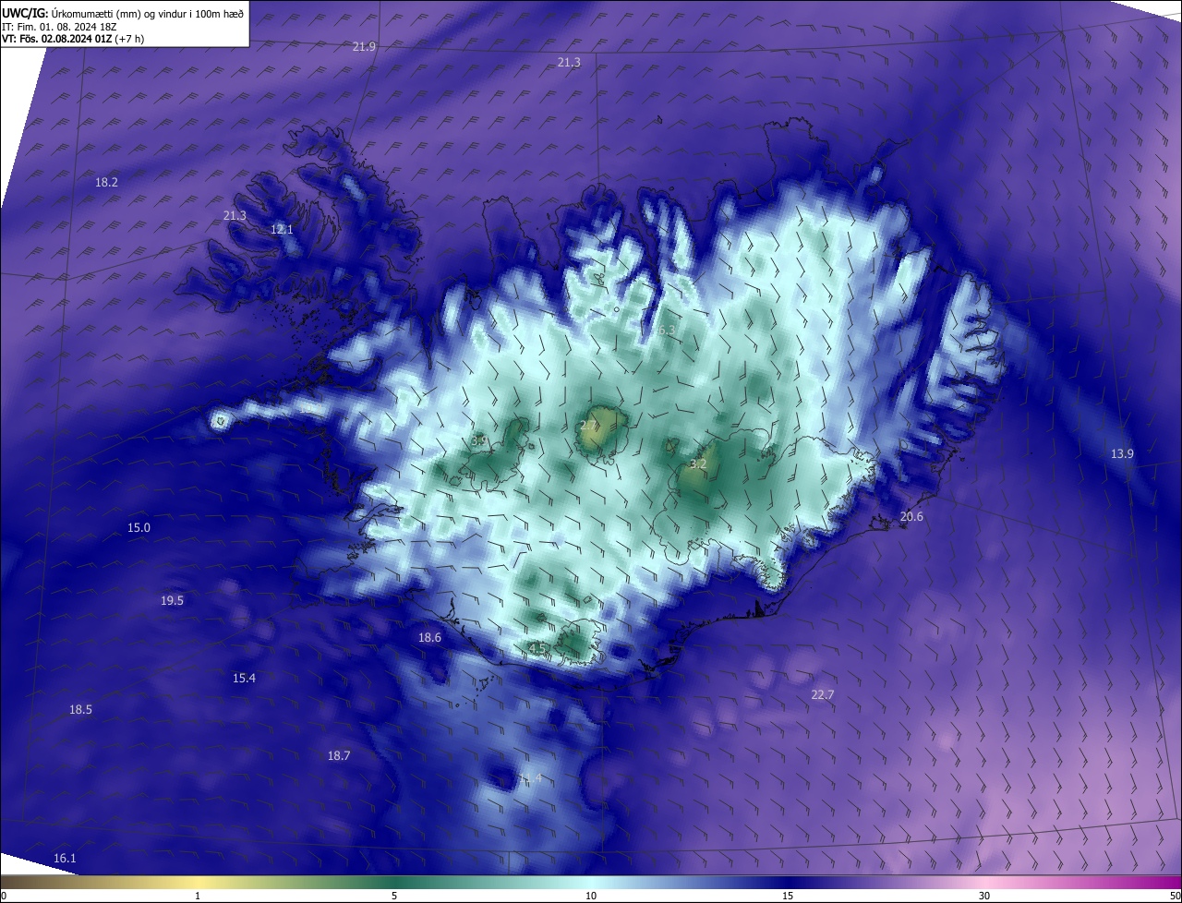Click the 18.6 value label
This screenshot has height=903, width=1182.
point(429,637)
